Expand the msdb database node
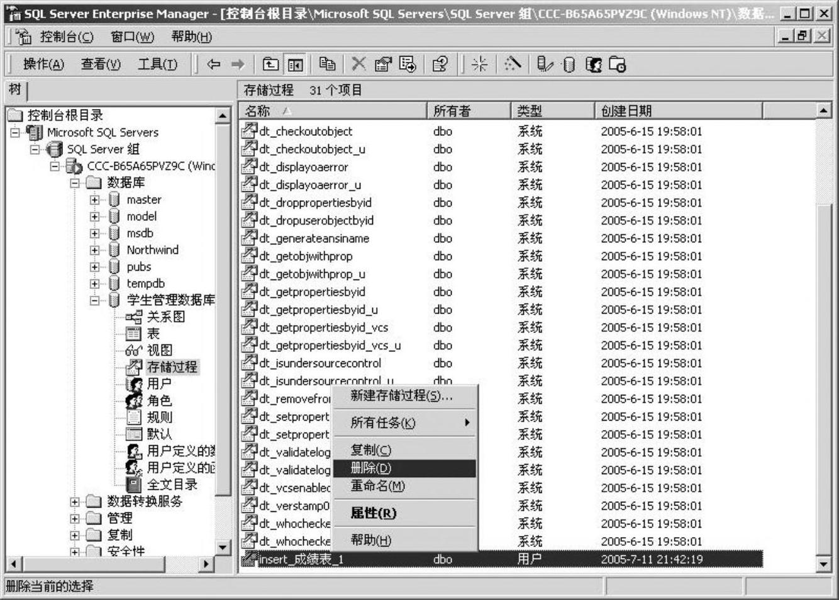This screenshot has height=600, width=839. coord(94,234)
